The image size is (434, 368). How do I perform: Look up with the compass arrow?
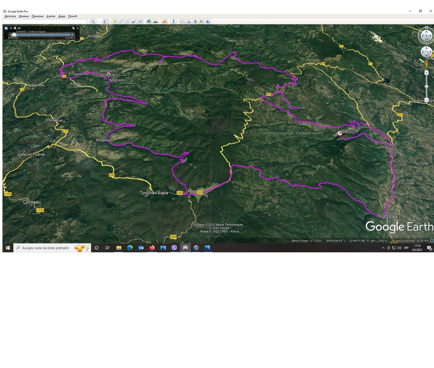427,31
